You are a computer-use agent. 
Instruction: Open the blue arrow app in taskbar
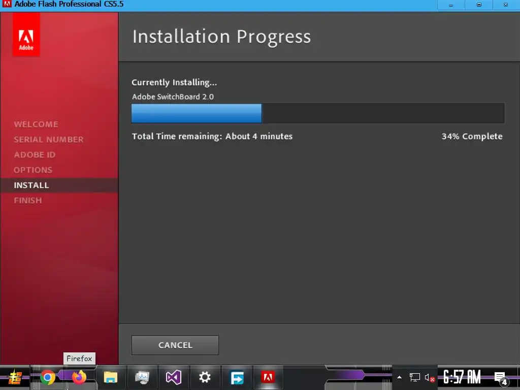point(237,377)
